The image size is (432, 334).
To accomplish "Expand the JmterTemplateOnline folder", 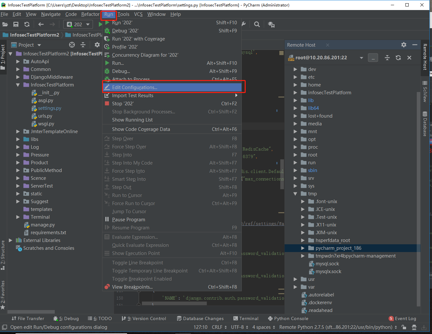I will 18,132.
